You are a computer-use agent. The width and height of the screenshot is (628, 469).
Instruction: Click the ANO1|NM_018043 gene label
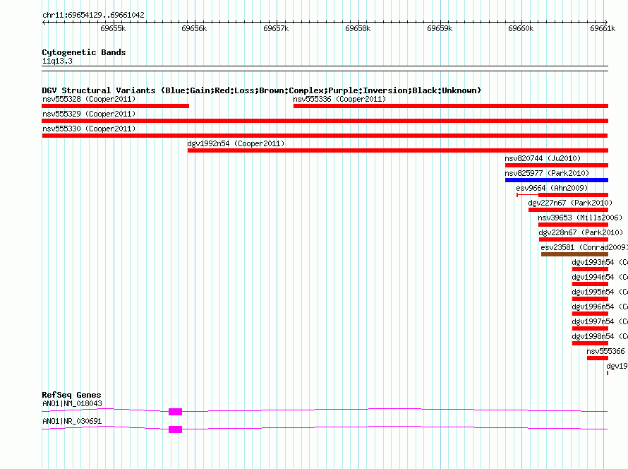tap(72, 403)
